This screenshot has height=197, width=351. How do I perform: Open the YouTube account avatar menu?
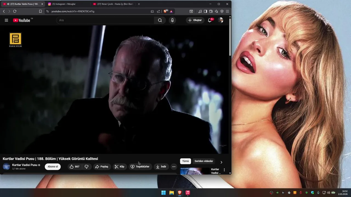click(220, 20)
